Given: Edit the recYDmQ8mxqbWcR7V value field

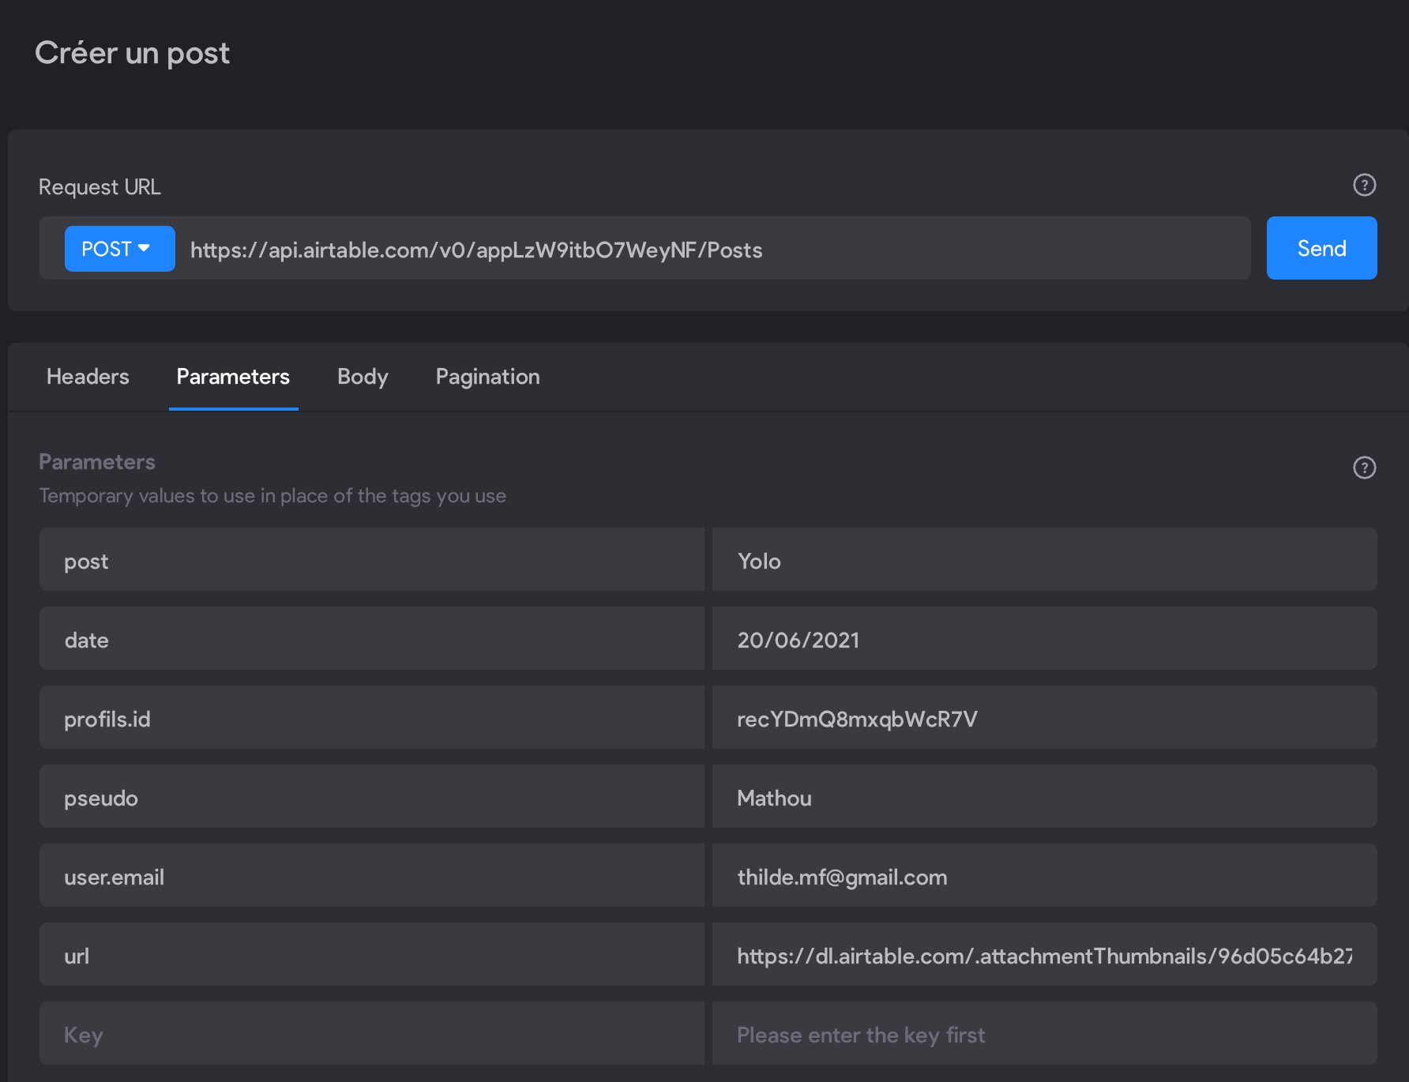Looking at the screenshot, I should coord(1044,718).
